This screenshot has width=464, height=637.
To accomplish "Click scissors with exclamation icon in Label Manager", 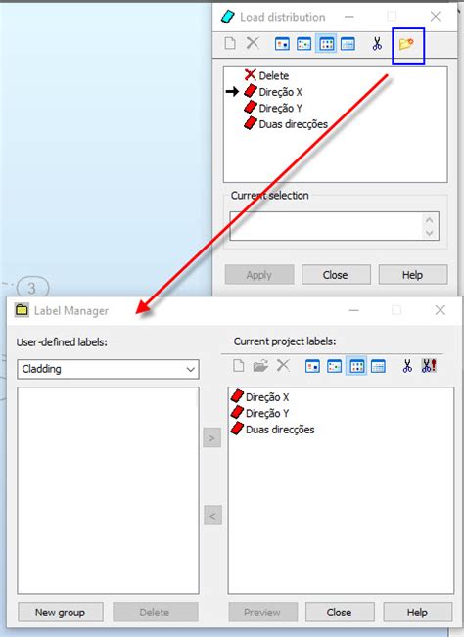I will click(429, 366).
